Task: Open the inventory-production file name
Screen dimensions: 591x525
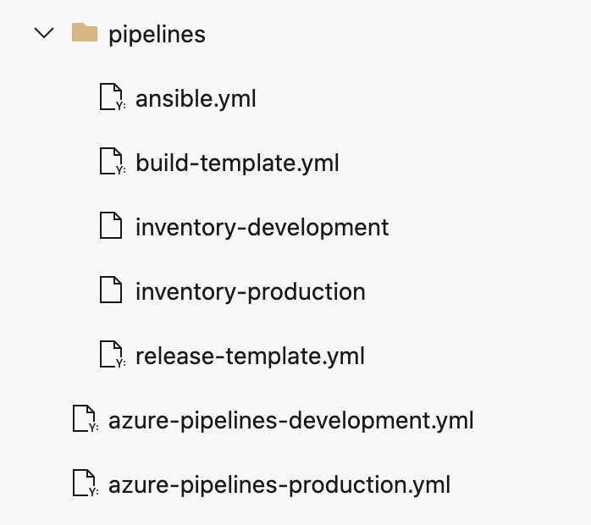Action: (250, 292)
